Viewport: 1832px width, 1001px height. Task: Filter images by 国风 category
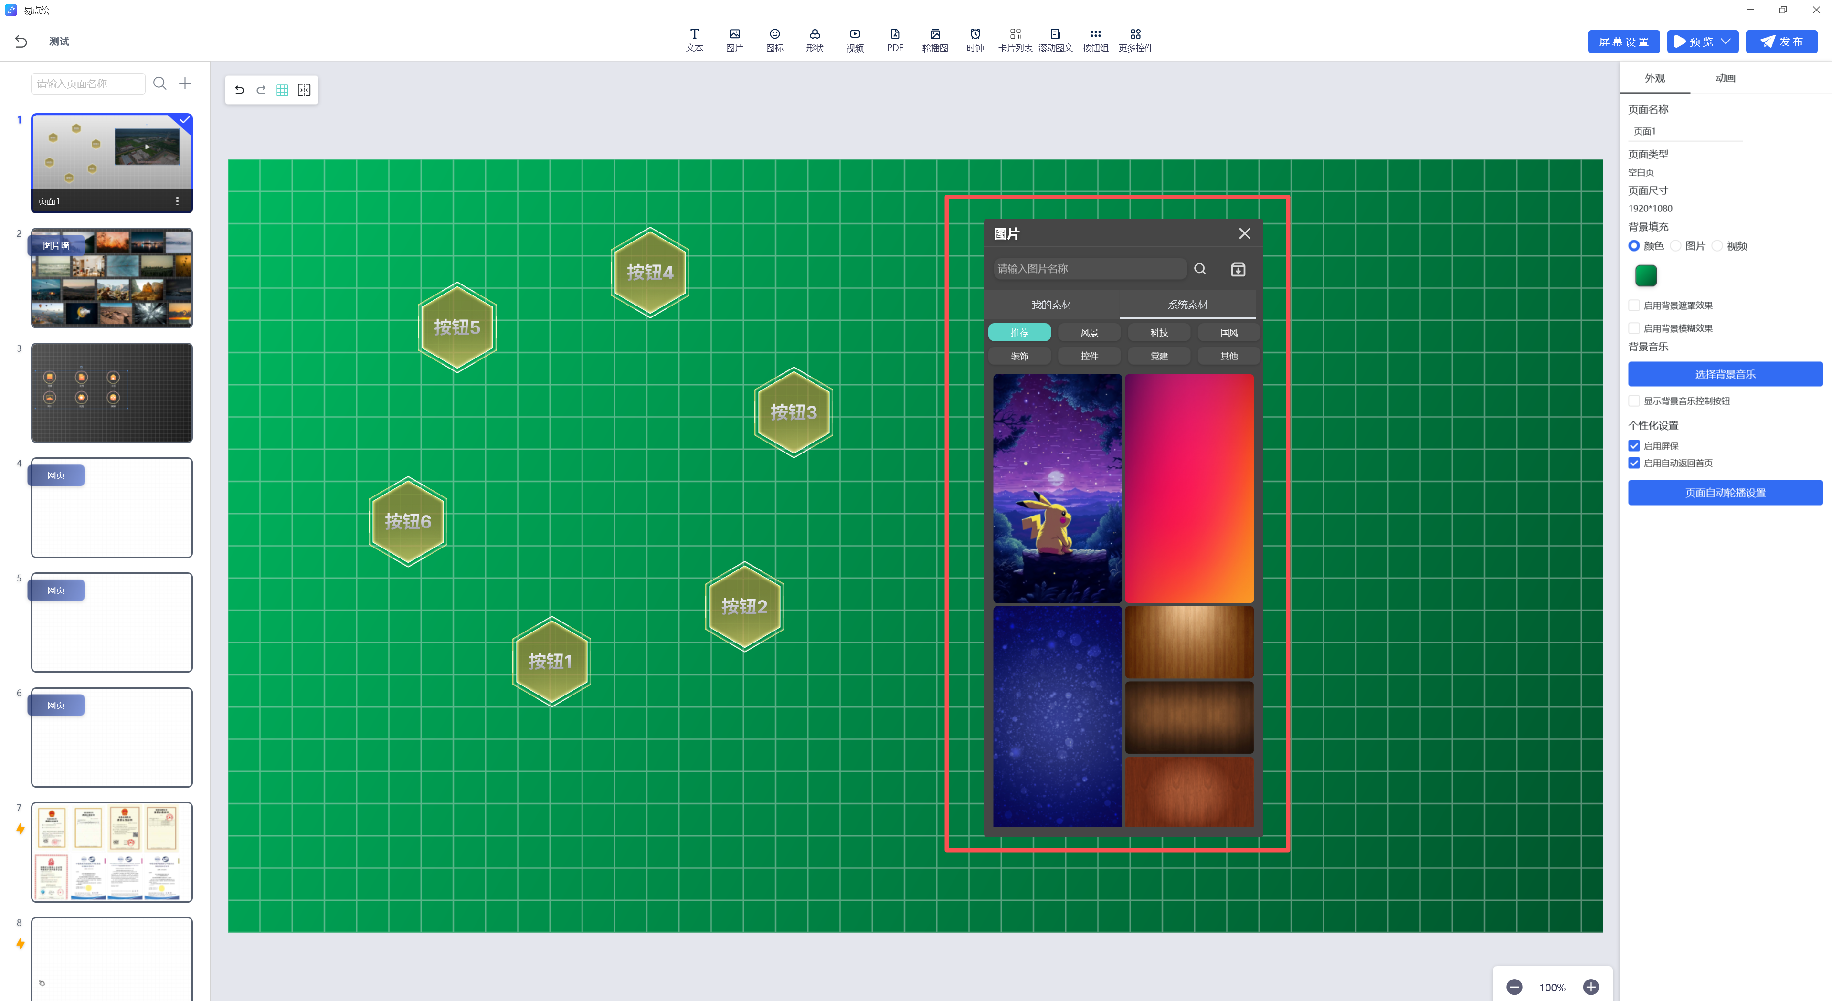tap(1229, 332)
